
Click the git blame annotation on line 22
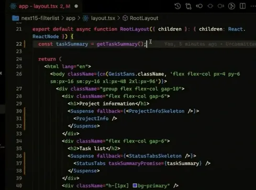[x=210, y=44]
